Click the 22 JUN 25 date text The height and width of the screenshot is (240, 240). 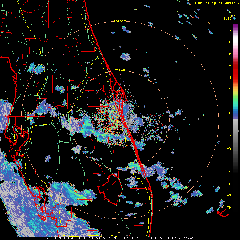coord(170,238)
